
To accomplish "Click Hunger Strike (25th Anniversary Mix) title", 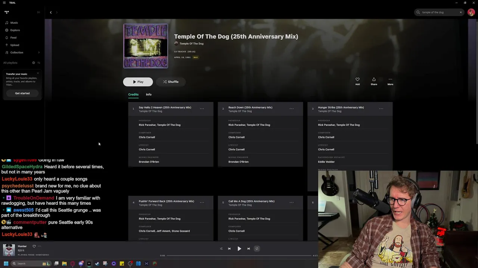I will pyautogui.click(x=341, y=108).
